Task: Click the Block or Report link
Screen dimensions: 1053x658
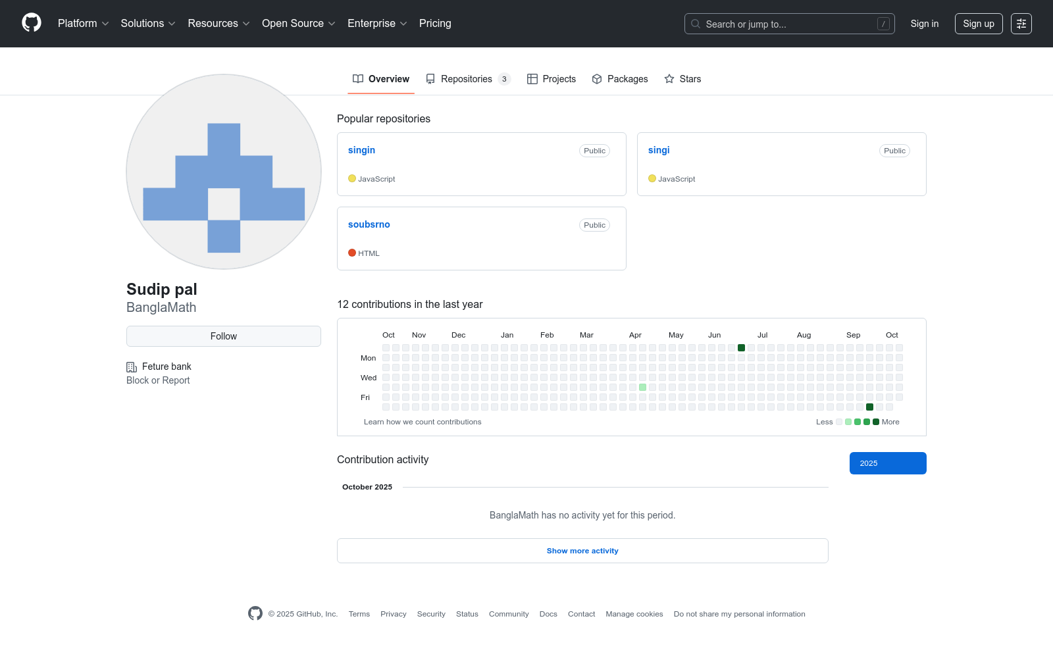Action: coord(158,380)
